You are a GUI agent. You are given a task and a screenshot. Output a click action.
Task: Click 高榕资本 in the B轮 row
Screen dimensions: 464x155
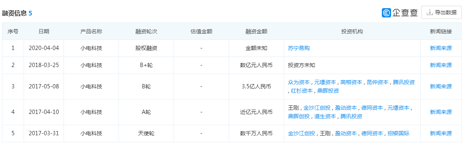[x=351, y=82]
